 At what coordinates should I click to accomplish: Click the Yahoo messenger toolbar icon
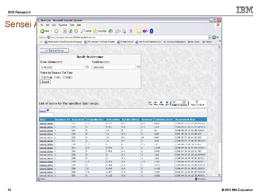click(145, 31)
